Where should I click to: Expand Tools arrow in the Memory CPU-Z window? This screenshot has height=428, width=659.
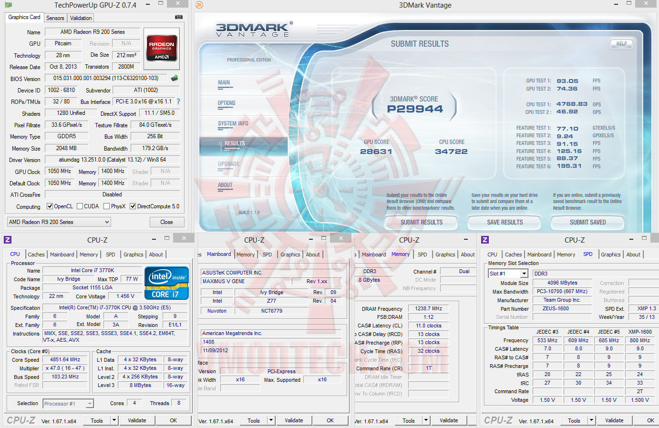[x=426, y=420]
